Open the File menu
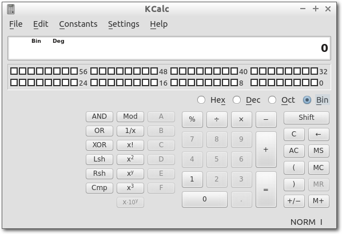The width and height of the screenshot is (342, 234). click(15, 24)
